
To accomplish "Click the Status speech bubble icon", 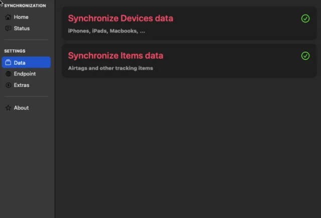I will [8, 28].
